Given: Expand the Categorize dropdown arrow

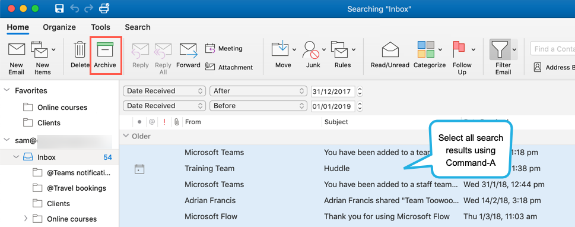Looking at the screenshot, I should (440, 49).
